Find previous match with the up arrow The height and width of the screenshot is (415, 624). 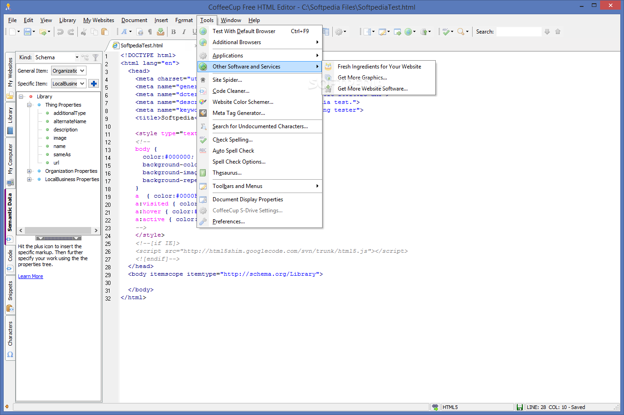pos(558,32)
